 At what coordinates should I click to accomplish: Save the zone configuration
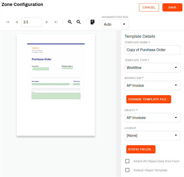(172, 7)
